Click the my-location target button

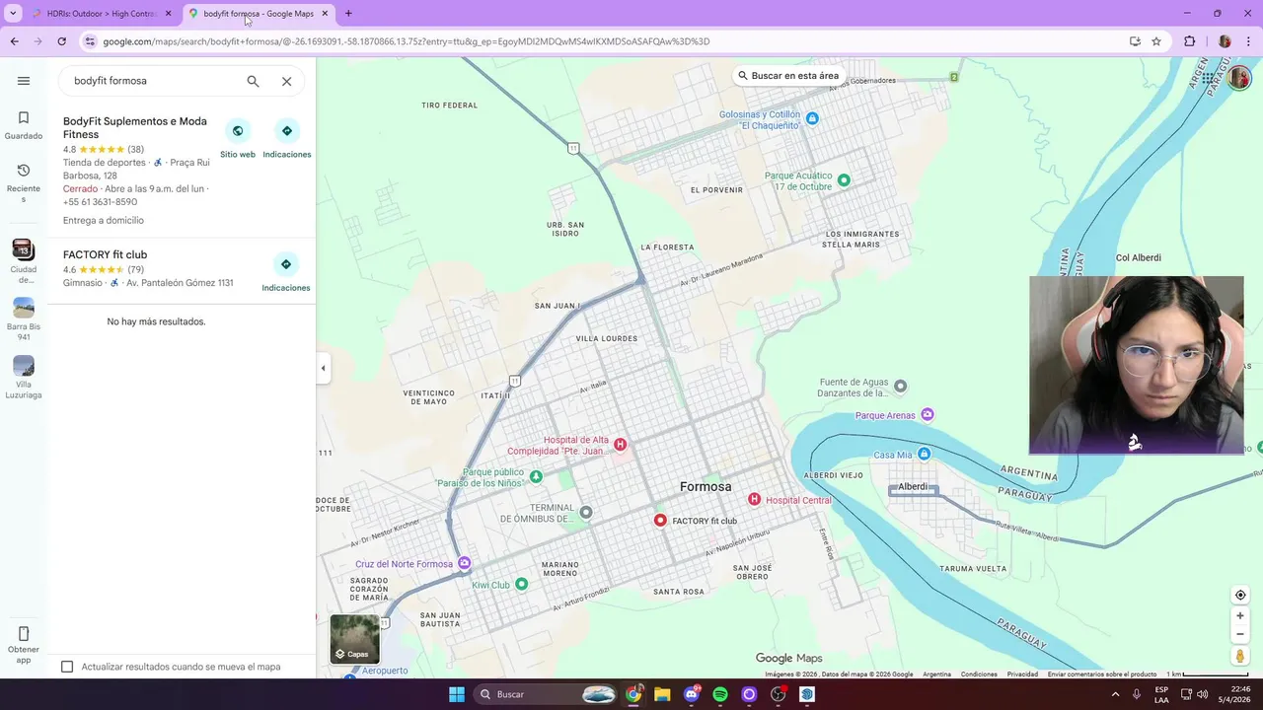tap(1240, 595)
